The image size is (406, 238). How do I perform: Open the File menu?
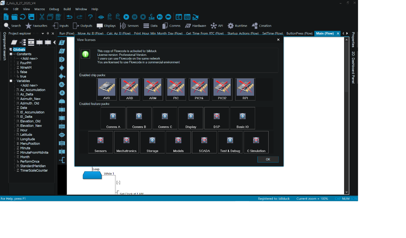point(6,9)
